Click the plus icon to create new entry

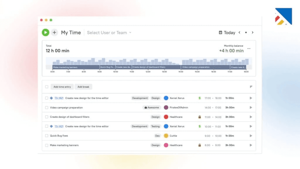coord(54,32)
